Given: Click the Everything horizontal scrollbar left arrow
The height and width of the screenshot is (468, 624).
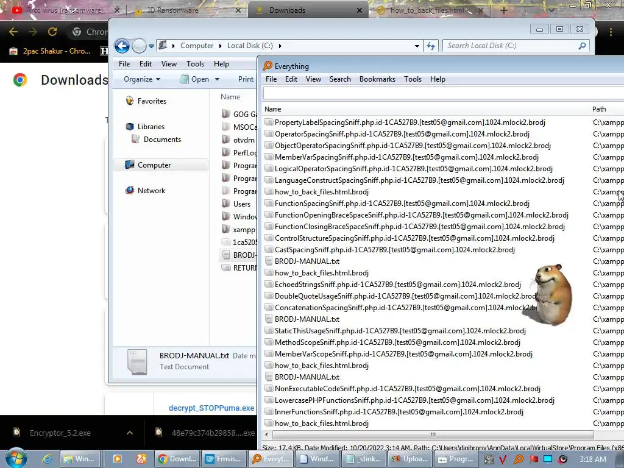Looking at the screenshot, I should click(x=266, y=434).
